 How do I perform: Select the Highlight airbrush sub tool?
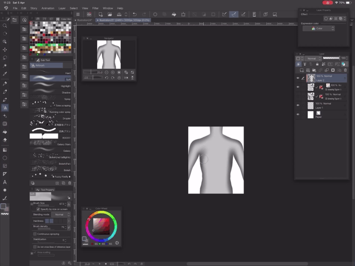tap(50, 86)
